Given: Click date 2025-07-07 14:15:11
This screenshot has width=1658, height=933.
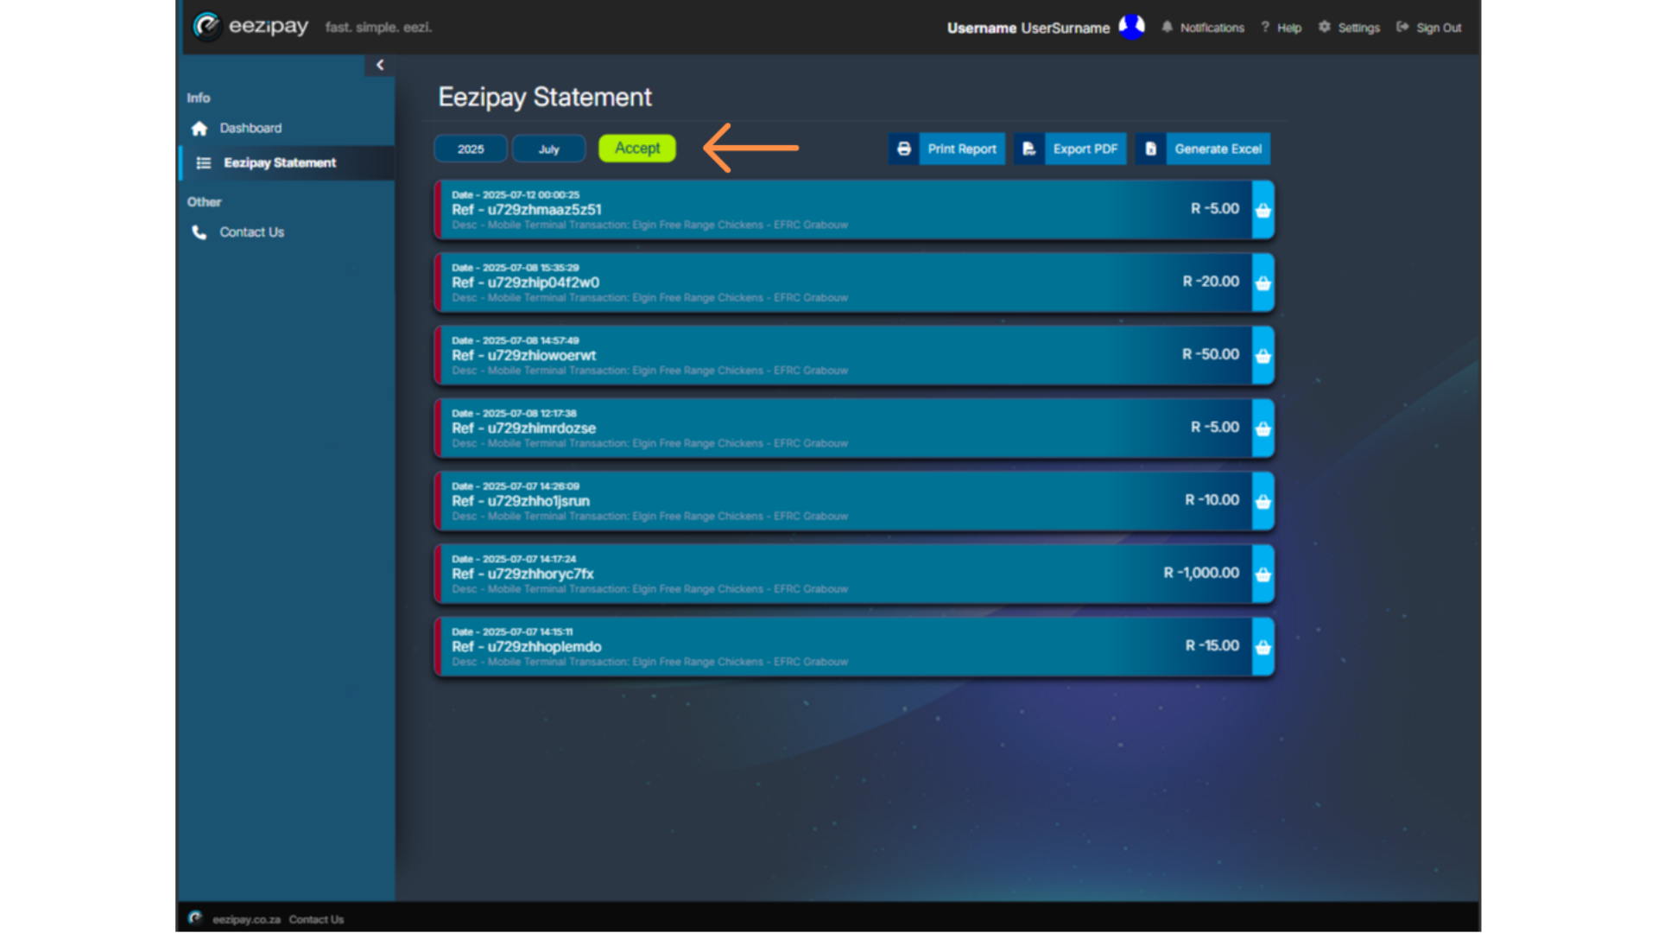Looking at the screenshot, I should click(512, 632).
